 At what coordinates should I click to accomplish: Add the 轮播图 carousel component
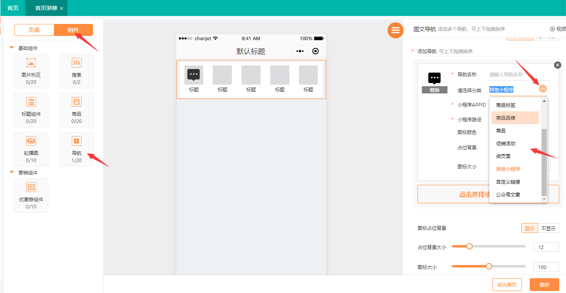click(x=31, y=149)
